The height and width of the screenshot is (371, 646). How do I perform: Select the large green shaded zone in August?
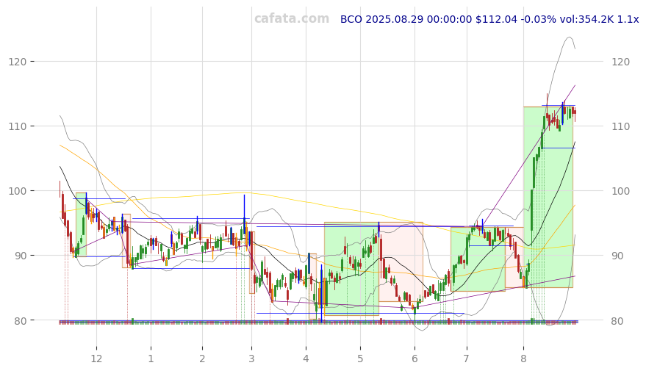coord(548,197)
